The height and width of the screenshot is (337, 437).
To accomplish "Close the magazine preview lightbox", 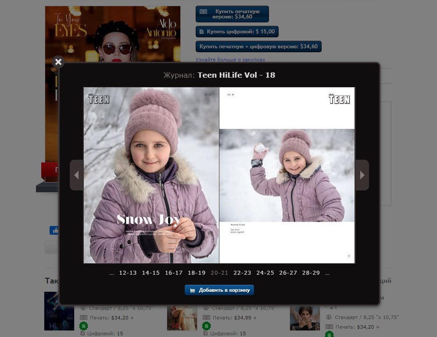I will tap(58, 61).
